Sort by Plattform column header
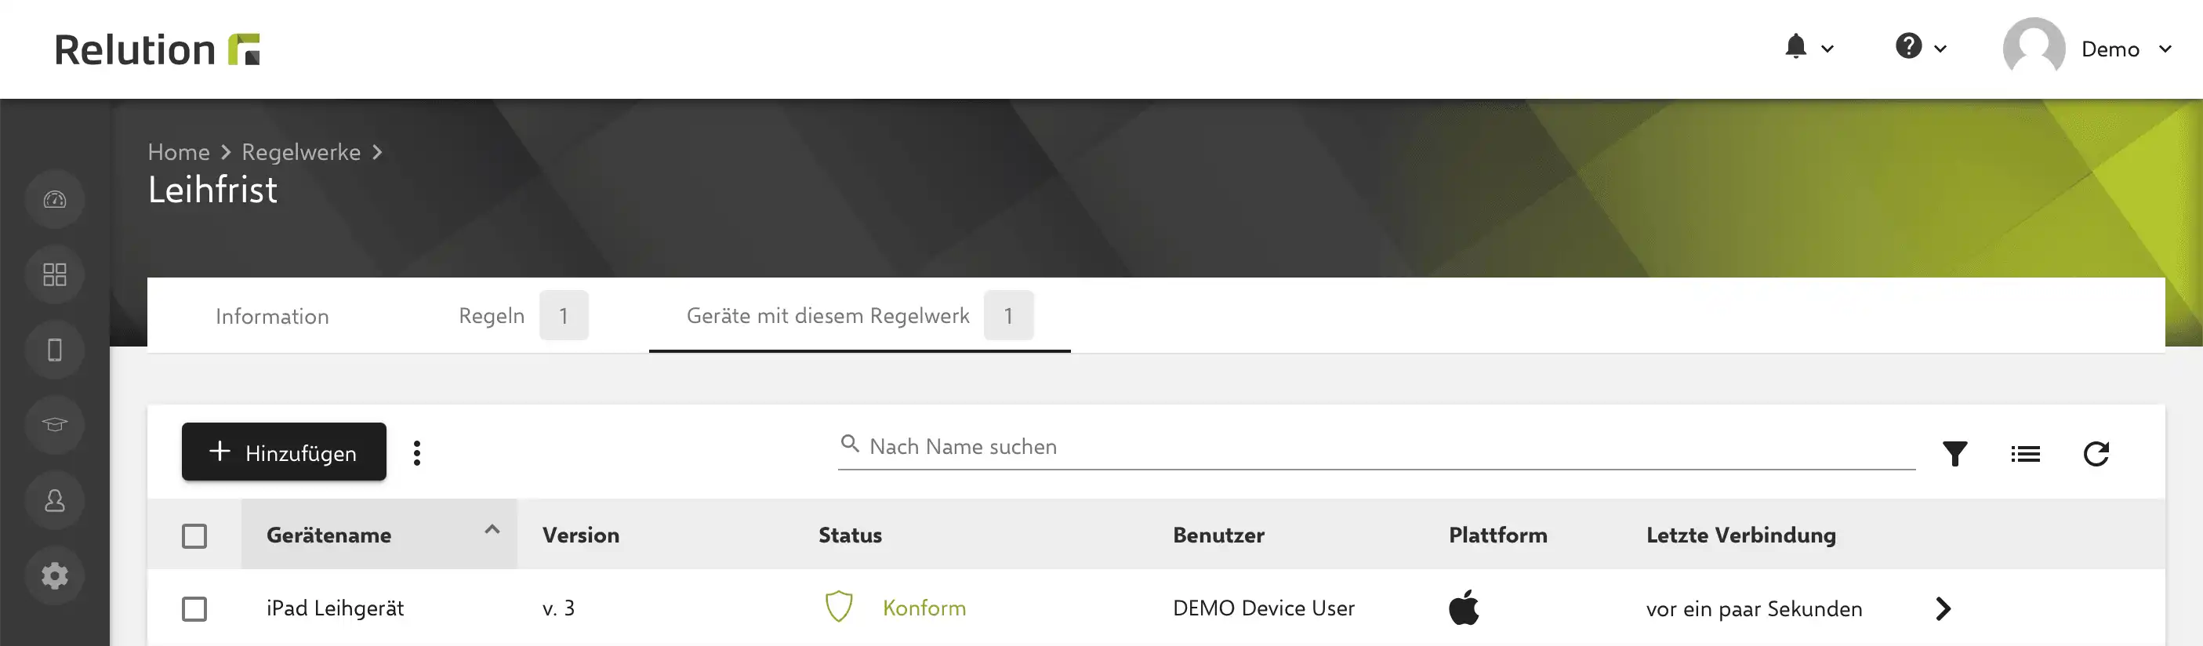 (x=1498, y=535)
